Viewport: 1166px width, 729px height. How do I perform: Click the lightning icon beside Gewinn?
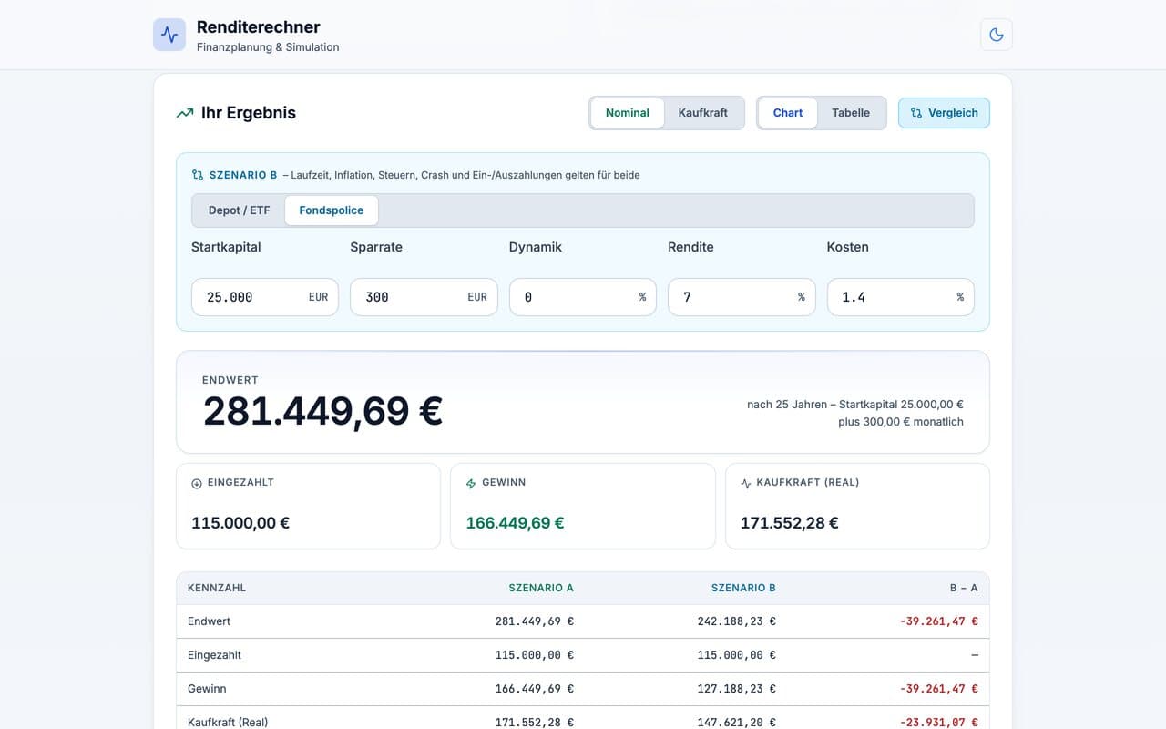(x=471, y=484)
